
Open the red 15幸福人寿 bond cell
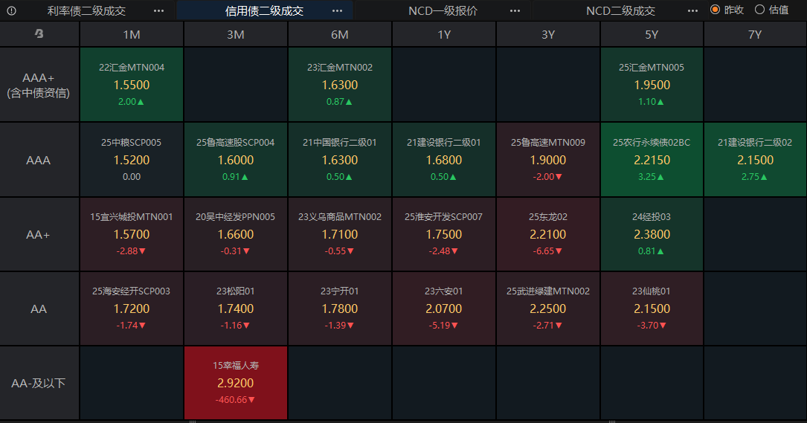235,383
